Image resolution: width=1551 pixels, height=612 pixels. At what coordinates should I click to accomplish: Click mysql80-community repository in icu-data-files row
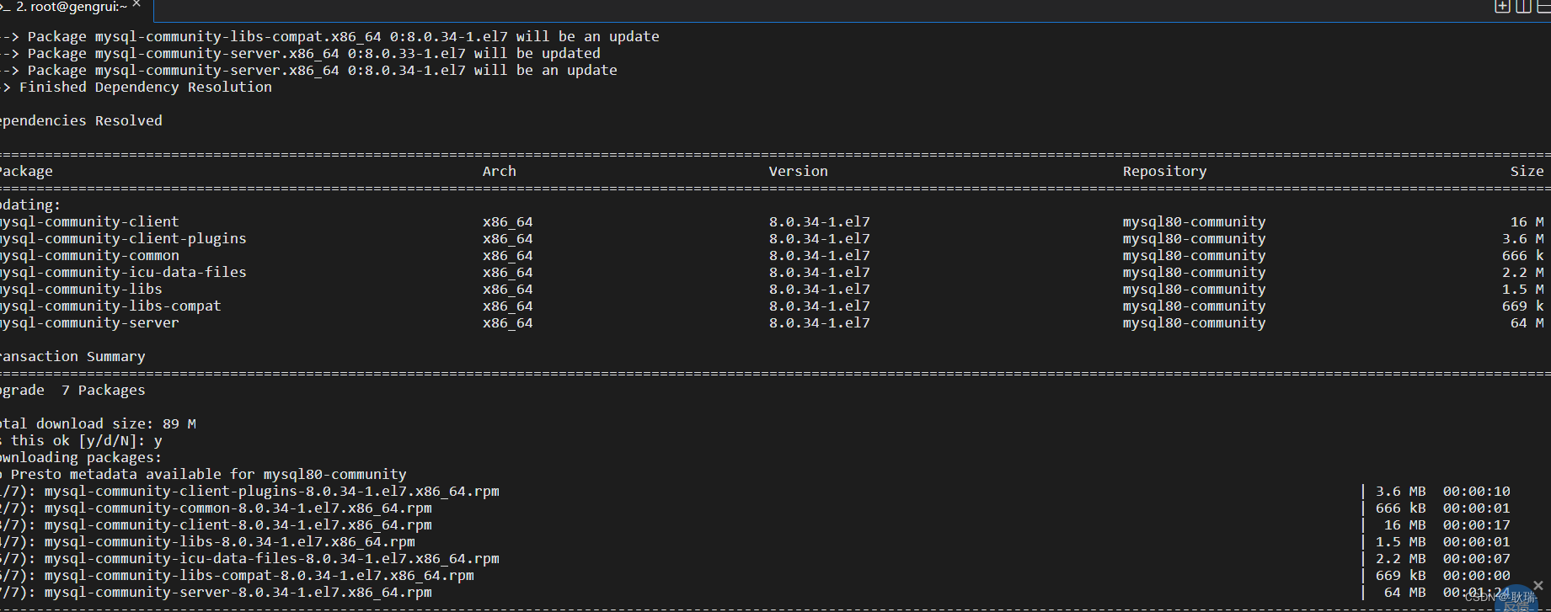click(x=1194, y=272)
